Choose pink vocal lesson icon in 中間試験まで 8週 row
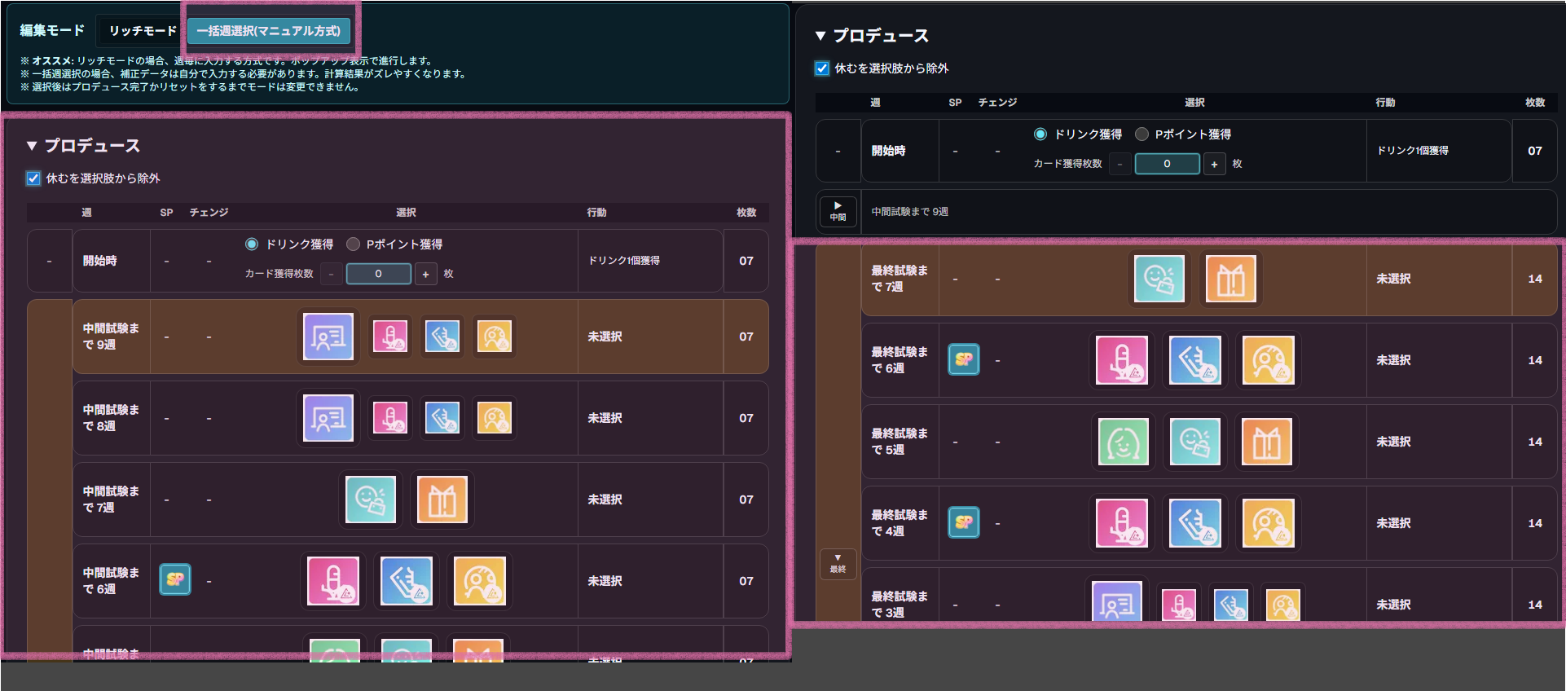1566x691 pixels. click(390, 417)
